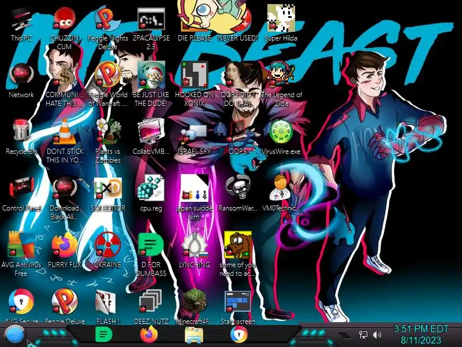Open File Explorer from the taskbar

[194, 335]
